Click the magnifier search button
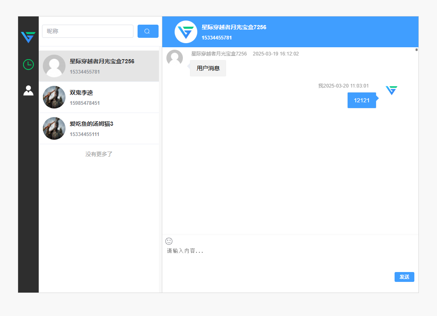The width and height of the screenshot is (437, 316). pyautogui.click(x=148, y=31)
